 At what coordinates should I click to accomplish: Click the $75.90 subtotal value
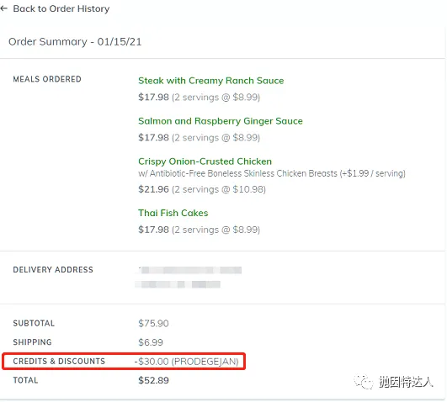tap(153, 324)
